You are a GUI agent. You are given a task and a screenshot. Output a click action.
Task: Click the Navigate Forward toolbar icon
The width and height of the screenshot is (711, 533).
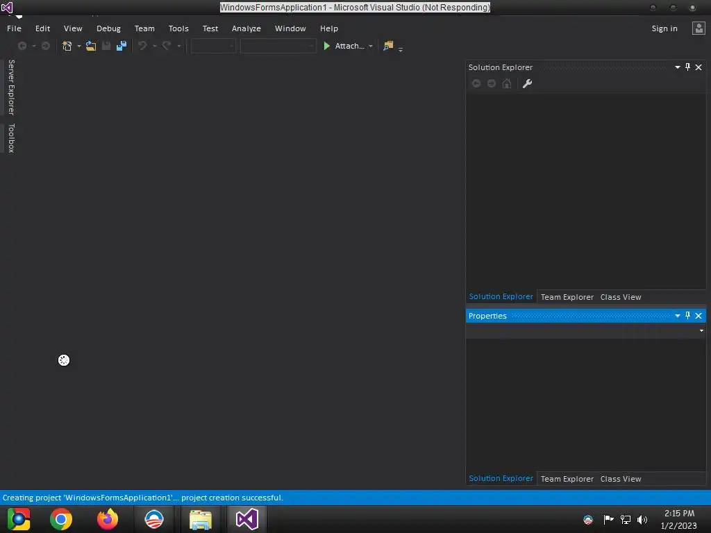click(45, 46)
